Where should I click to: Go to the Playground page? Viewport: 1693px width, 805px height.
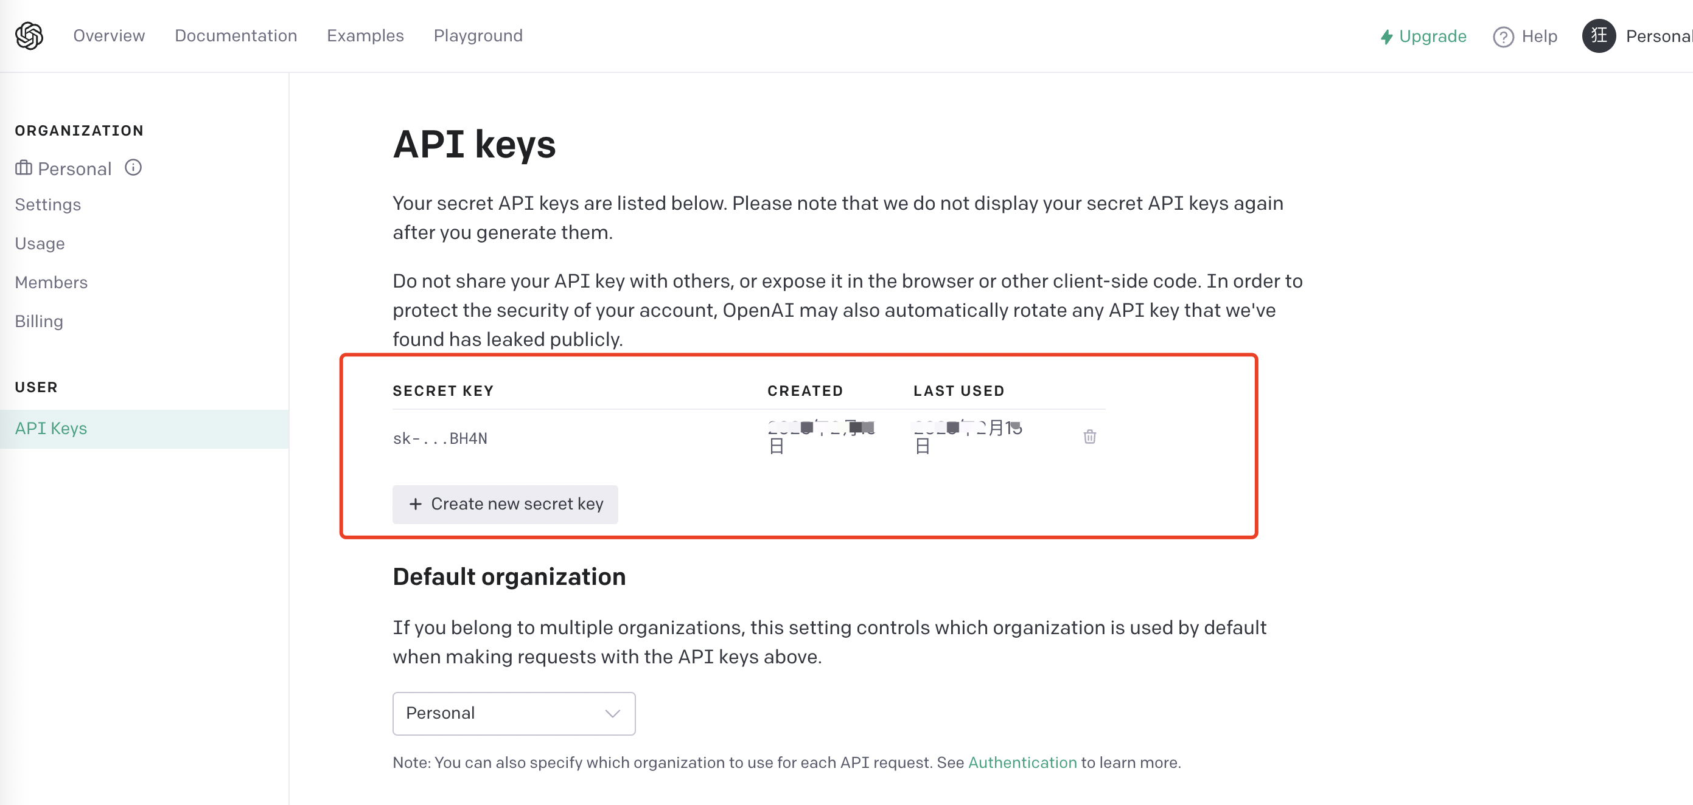coord(478,35)
